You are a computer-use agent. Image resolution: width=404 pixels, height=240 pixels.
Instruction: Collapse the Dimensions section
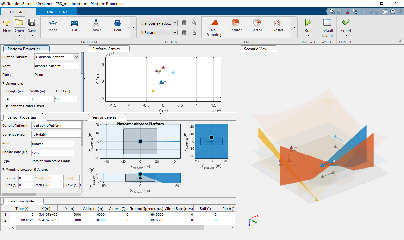click(x=3, y=83)
